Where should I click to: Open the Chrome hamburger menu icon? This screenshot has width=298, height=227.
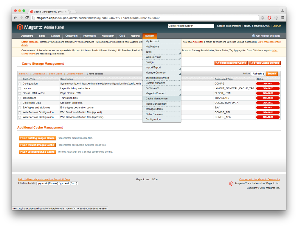(x=283, y=18)
